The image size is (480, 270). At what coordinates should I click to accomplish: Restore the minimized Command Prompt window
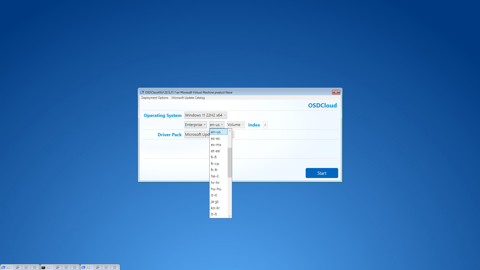click(x=58, y=267)
